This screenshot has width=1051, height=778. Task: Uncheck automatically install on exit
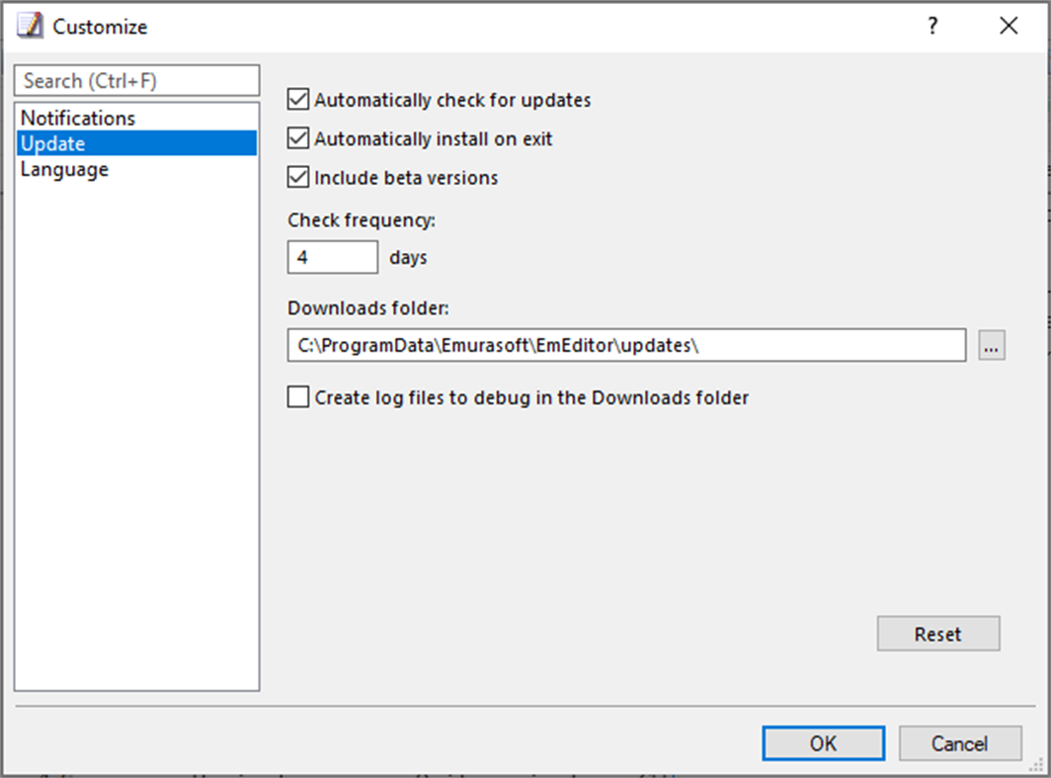tap(296, 137)
